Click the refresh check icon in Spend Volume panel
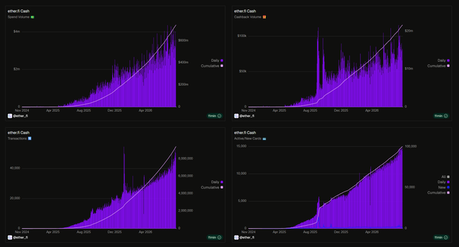459x247 pixels. point(219,116)
